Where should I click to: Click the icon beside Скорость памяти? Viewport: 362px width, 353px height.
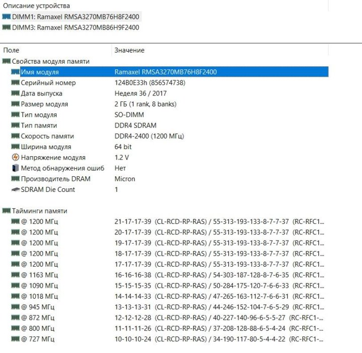[x=16, y=136]
